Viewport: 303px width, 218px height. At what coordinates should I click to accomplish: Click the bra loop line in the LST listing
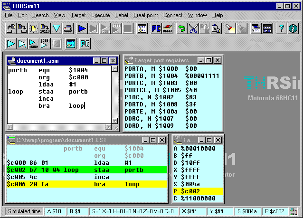click(85, 183)
